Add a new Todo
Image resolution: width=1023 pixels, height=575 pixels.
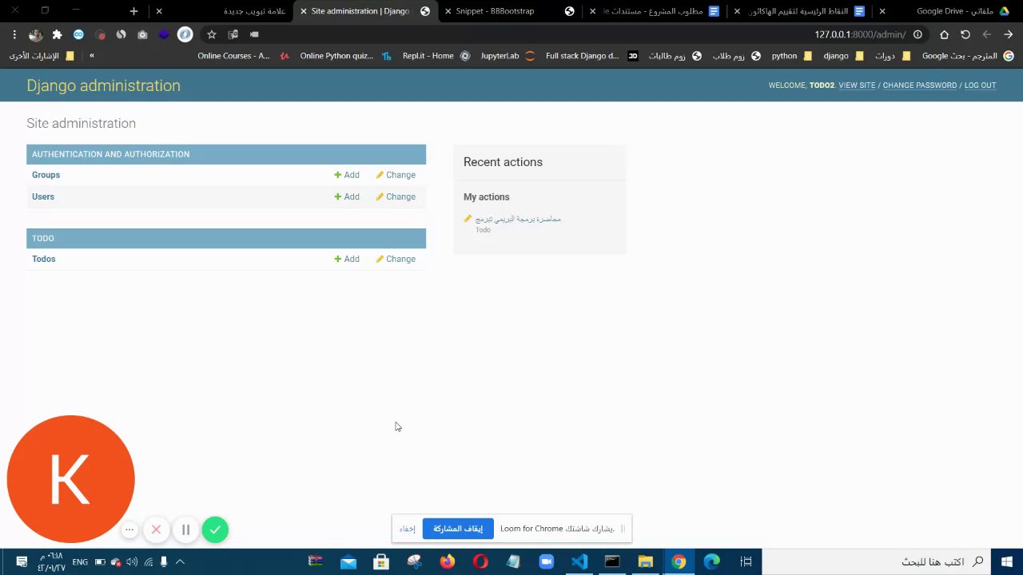(347, 259)
